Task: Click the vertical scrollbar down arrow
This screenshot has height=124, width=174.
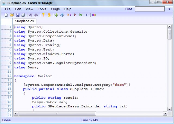Action: click(169, 109)
